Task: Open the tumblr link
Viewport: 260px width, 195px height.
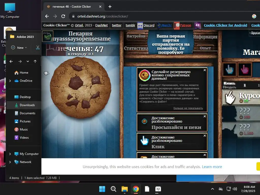Action: click(130, 25)
